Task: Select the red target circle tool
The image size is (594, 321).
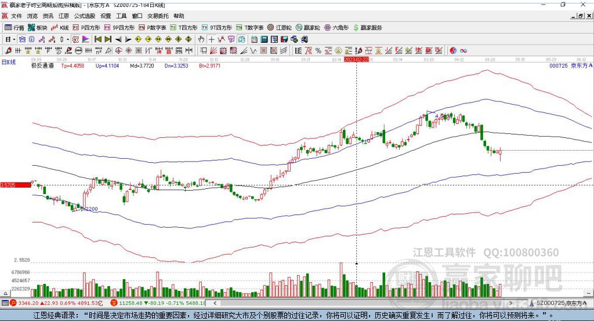Action: point(118,50)
